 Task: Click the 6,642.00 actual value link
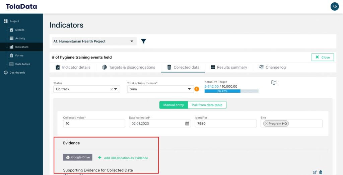(212, 87)
